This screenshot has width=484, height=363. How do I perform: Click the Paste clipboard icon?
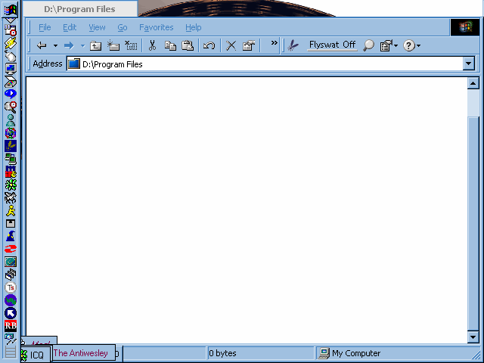188,45
